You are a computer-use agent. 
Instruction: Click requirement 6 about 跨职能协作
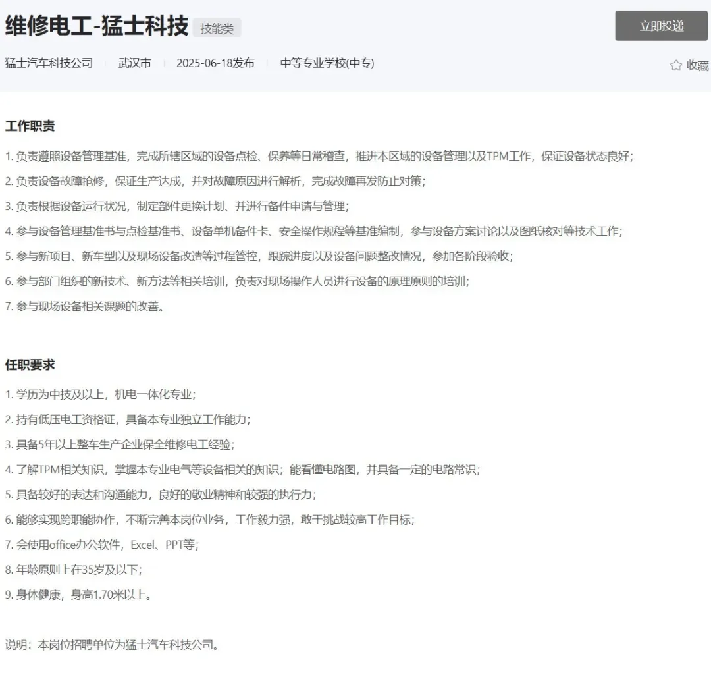coord(210,520)
